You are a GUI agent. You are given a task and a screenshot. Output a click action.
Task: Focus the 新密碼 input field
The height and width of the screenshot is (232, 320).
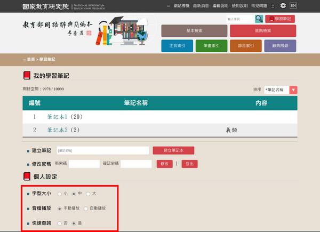(x=84, y=164)
